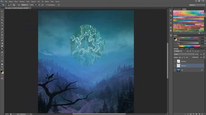Toggle the 'Zachowaj tony' checkbox

coord(47,5)
